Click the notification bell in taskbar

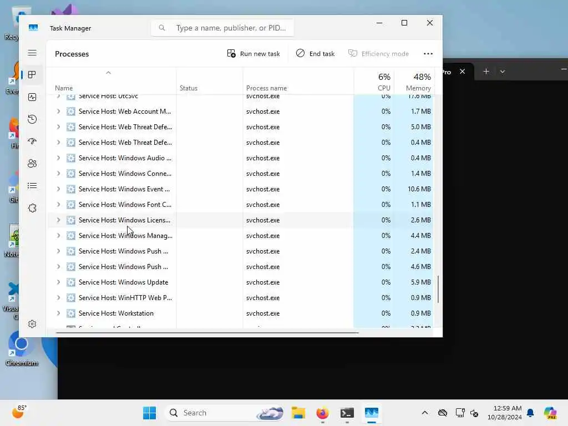click(530, 413)
